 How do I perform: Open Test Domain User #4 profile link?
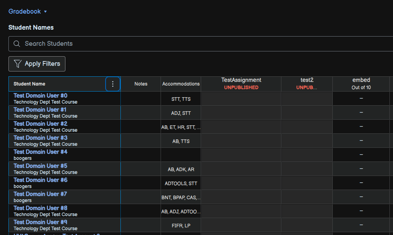pyautogui.click(x=41, y=152)
